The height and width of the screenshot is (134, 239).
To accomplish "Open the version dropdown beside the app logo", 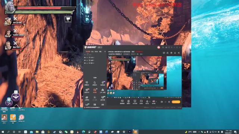I will [100, 47].
